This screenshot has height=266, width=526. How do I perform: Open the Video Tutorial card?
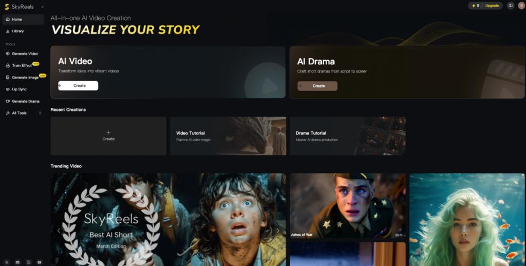[228, 136]
